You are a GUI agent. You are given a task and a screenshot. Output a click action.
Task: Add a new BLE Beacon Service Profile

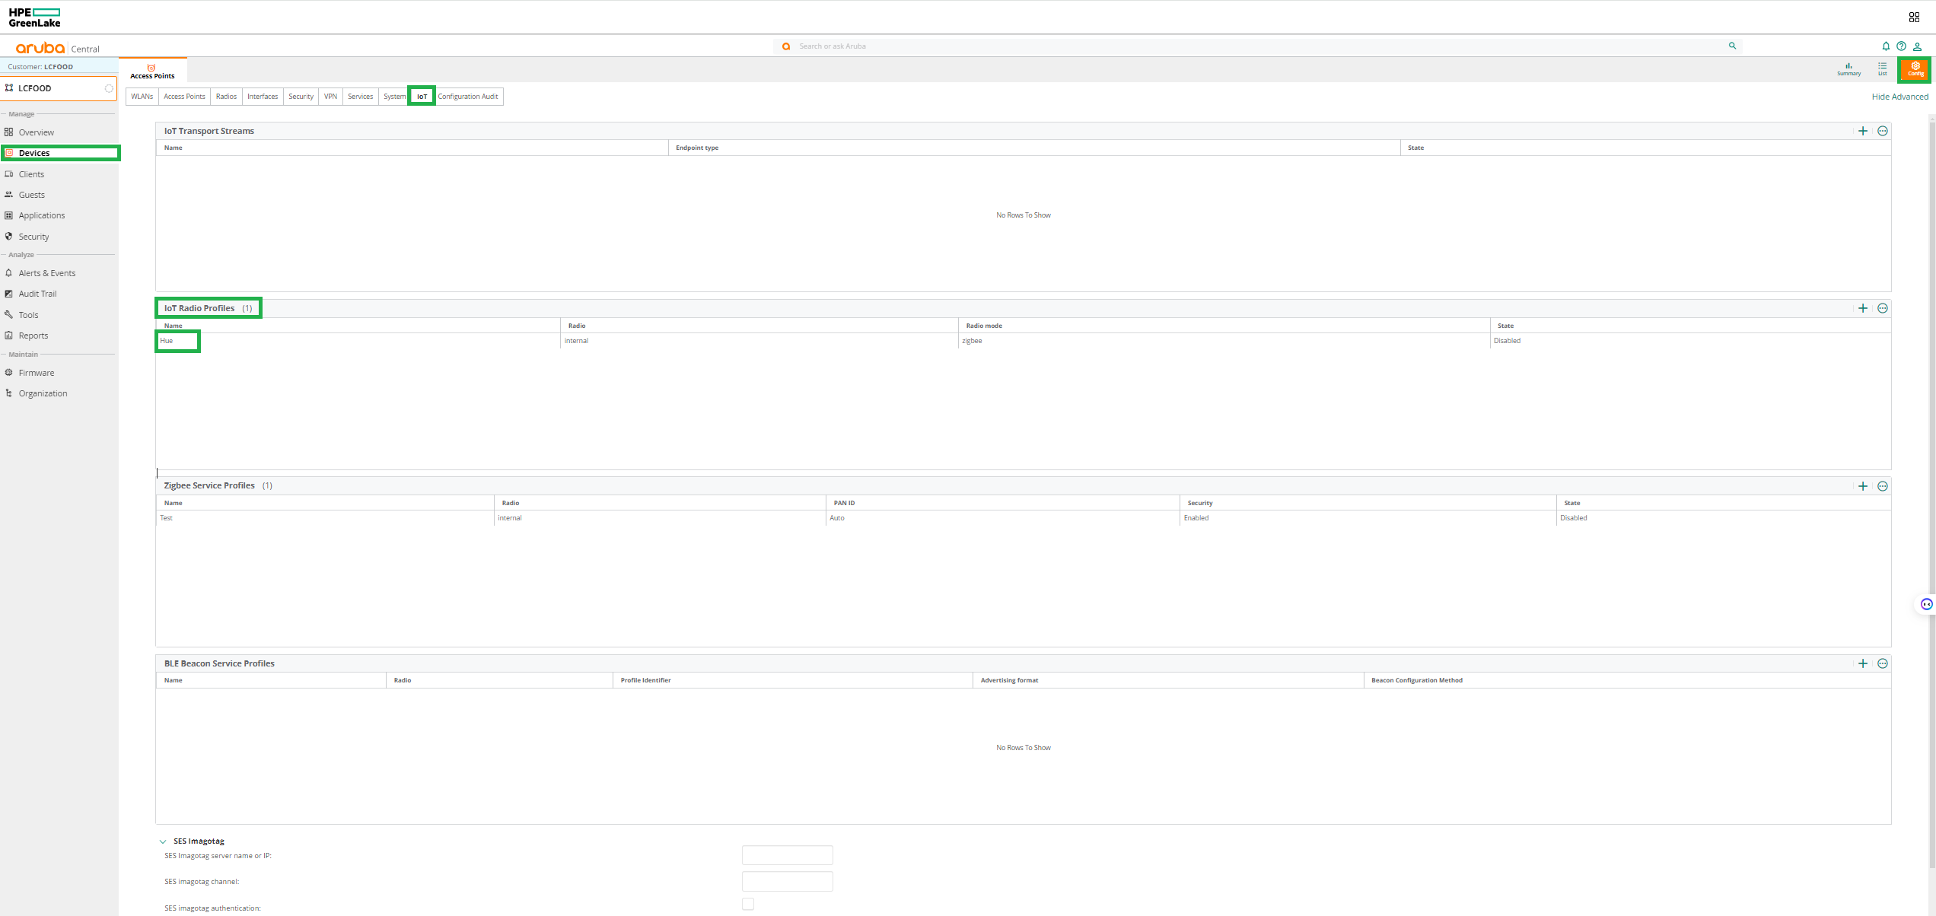1862,663
